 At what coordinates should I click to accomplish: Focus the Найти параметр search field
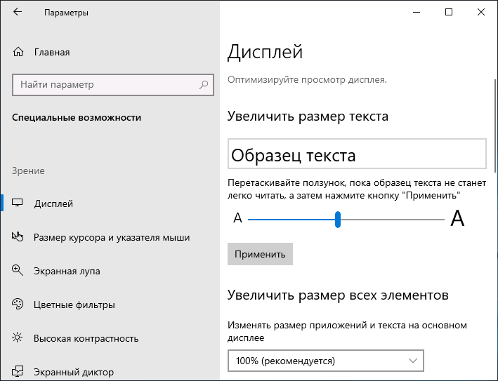(x=113, y=85)
